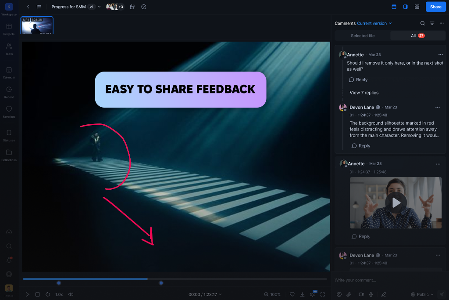Open comments panel more options menu
Image resolution: width=449 pixels, height=300 pixels.
point(442,24)
